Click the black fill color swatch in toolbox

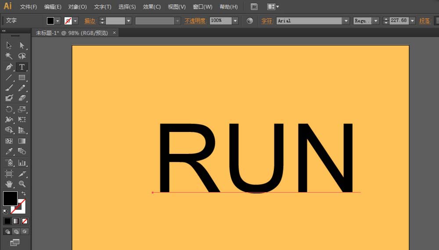[x=10, y=198]
